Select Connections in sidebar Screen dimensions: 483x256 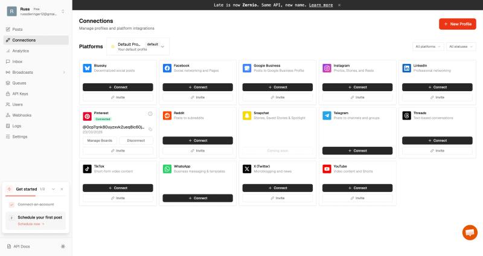coord(36,40)
